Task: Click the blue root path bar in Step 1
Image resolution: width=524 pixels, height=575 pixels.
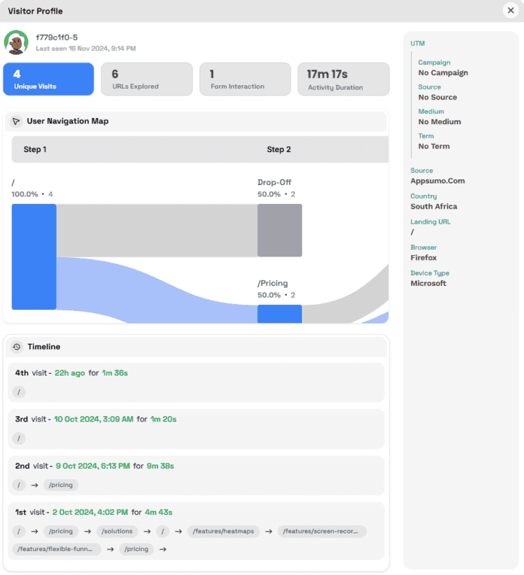Action: [x=33, y=256]
